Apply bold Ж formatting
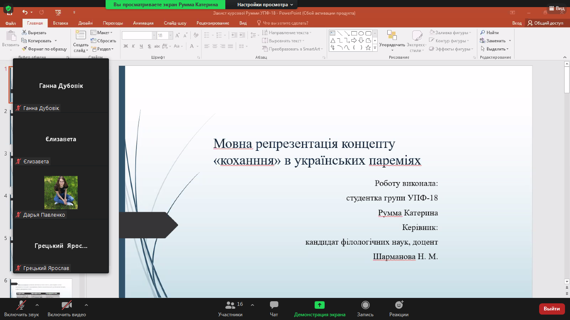 coord(125,46)
